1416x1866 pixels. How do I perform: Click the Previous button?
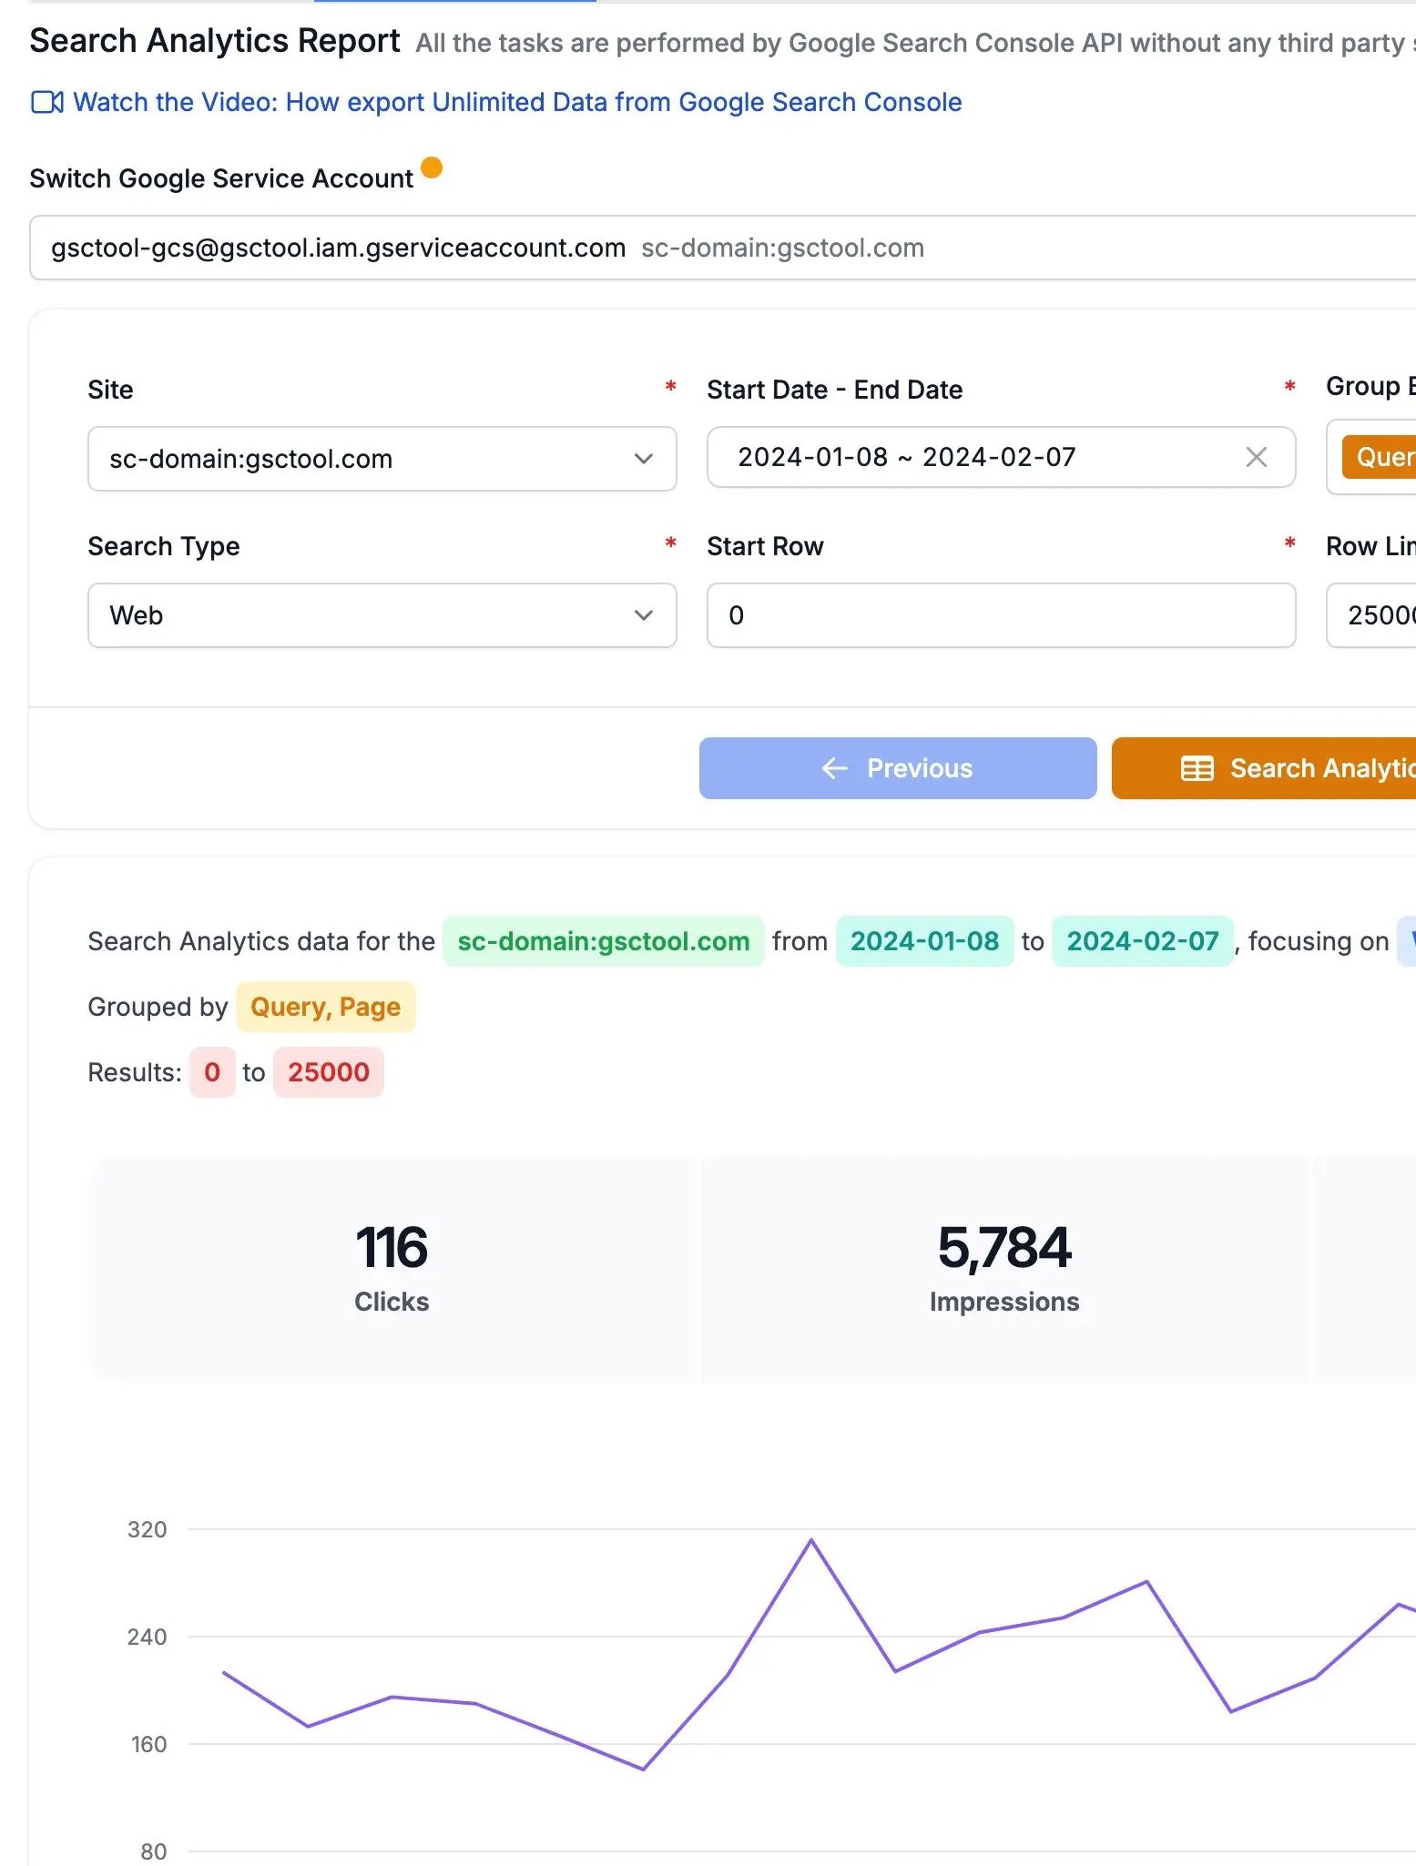point(897,768)
